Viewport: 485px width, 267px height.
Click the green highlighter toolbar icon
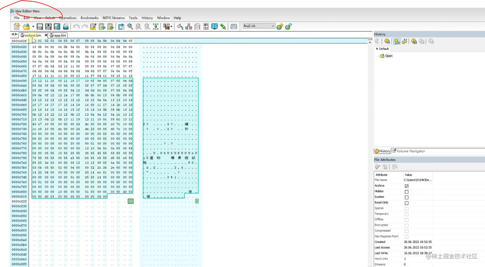click(223, 27)
